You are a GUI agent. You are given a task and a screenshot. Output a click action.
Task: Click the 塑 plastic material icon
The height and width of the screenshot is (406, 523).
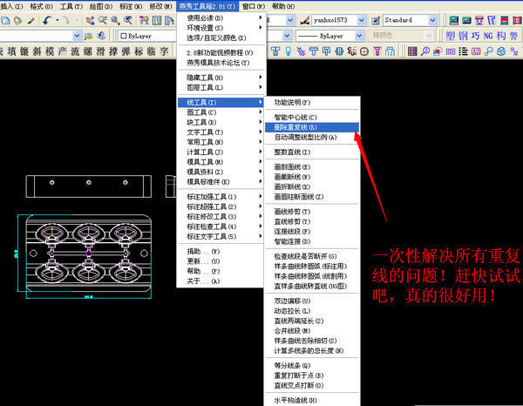(451, 36)
